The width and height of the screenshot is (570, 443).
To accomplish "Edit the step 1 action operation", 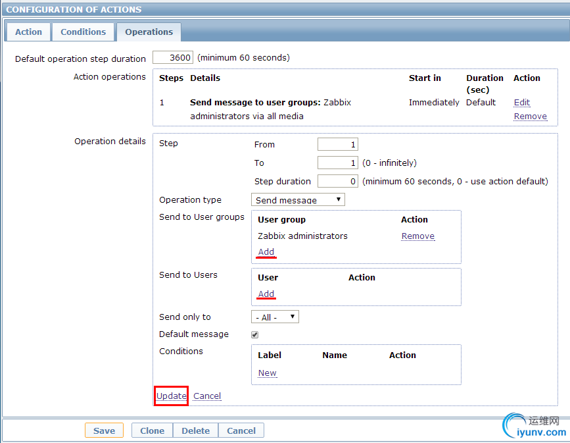I will (521, 103).
